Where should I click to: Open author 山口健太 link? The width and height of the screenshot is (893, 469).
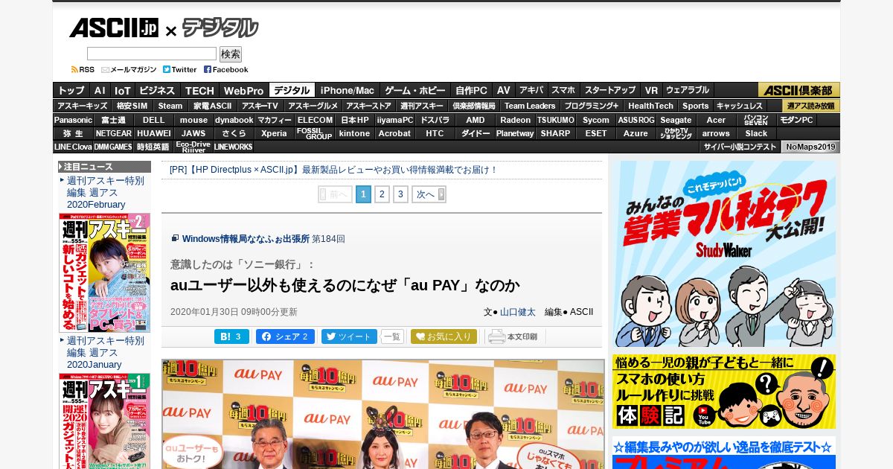click(x=517, y=312)
